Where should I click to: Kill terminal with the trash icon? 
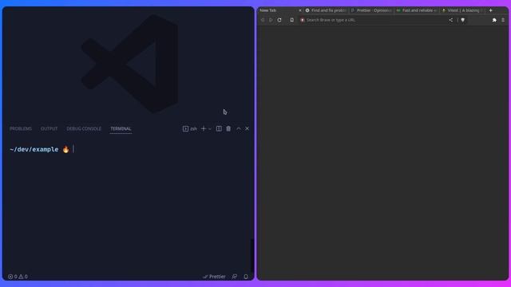[228, 129]
